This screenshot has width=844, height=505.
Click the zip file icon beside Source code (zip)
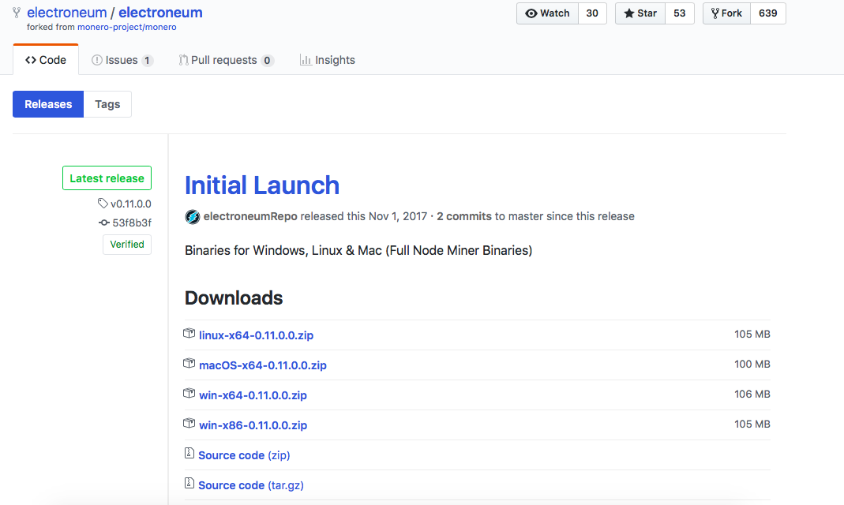[x=189, y=454]
